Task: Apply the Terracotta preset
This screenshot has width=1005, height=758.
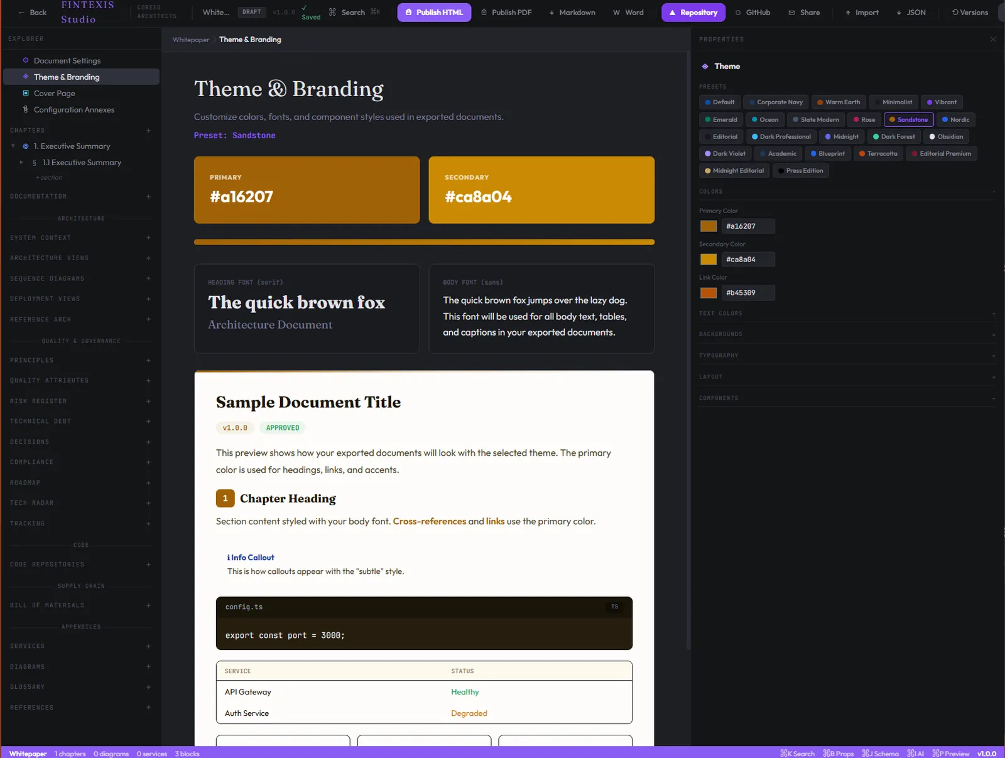Action: pyautogui.click(x=878, y=153)
